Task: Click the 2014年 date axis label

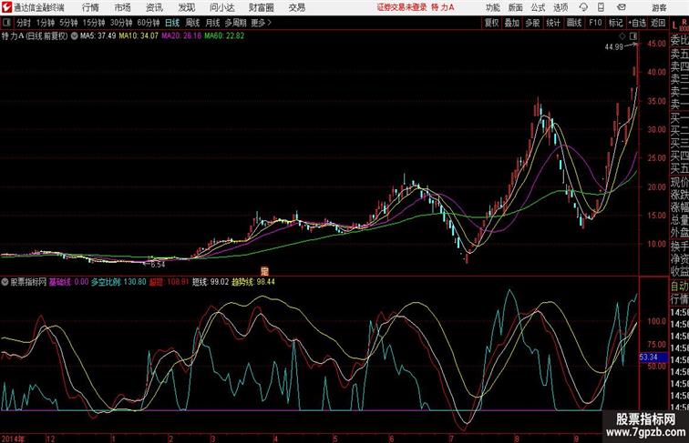Action: [13, 438]
